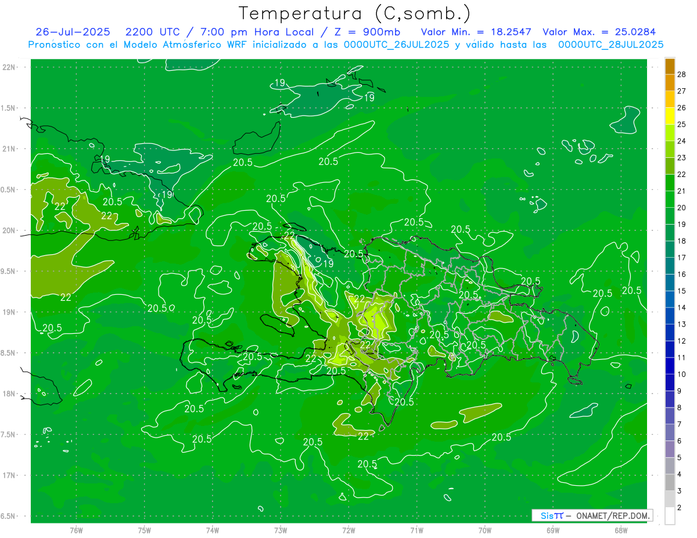Click the legend scale label '7'

[x=680, y=424]
